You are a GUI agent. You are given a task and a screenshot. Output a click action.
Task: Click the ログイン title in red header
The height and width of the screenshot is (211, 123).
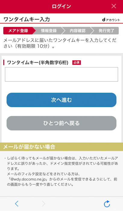(61, 6)
